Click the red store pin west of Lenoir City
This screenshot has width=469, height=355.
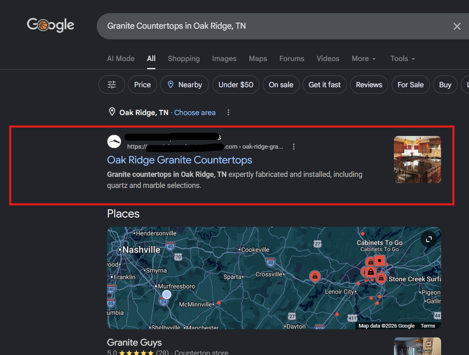[315, 276]
